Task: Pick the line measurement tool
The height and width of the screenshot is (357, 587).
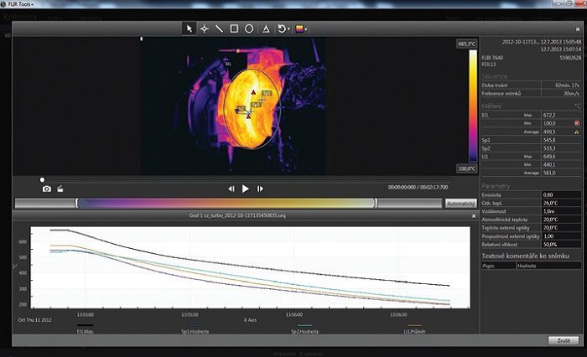Action: tap(220, 28)
